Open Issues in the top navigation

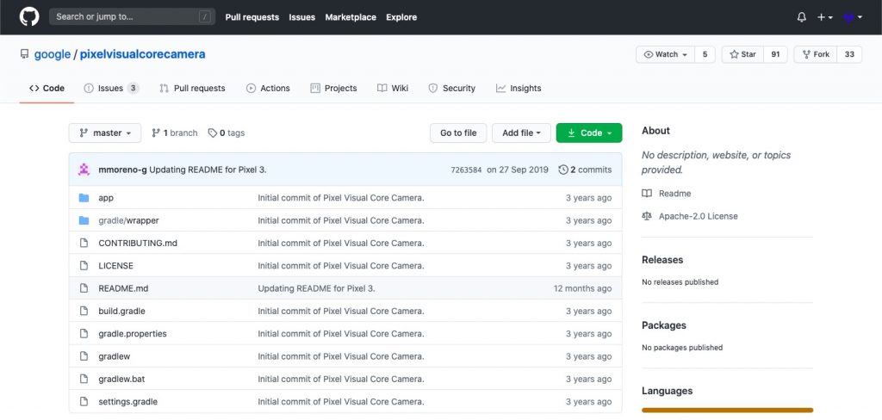point(302,17)
